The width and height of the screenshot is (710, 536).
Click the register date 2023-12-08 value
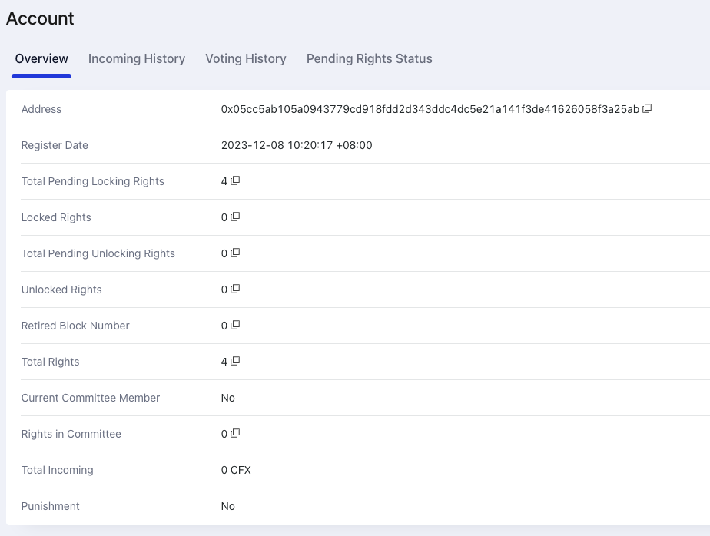pos(297,145)
